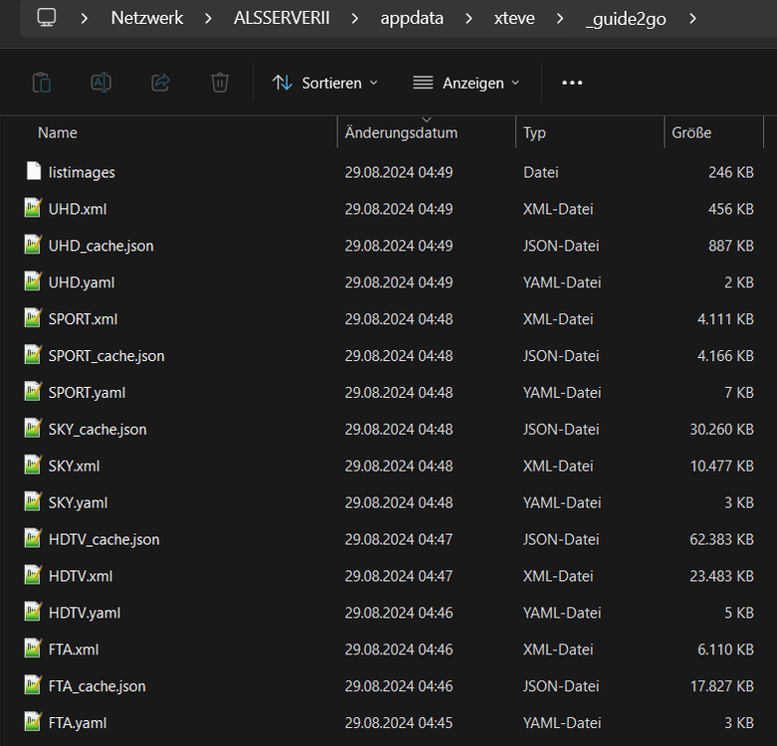Click the HDTV_cache.json file icon
This screenshot has height=746, width=777.
[33, 538]
